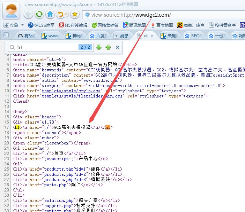The width and height of the screenshot is (245, 212).
Task: Switch to the 消息 tab
Action: coord(121,36)
